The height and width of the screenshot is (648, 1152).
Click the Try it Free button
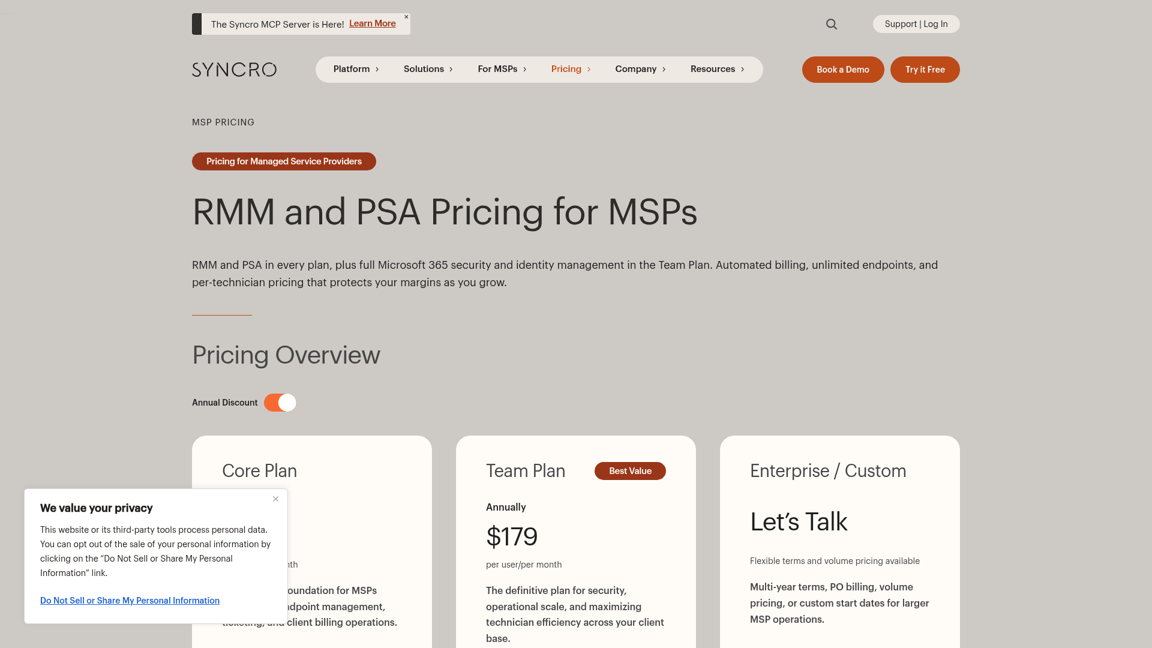925,70
